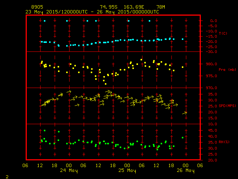
Task: Click the SPD(MPS) wind speed label
Action: pyautogui.click(x=227, y=106)
